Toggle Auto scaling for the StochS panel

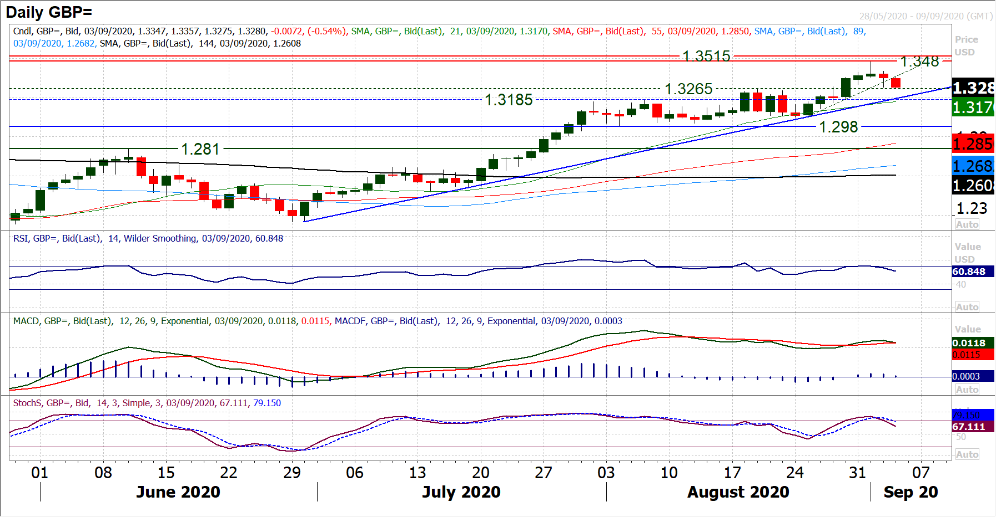coord(967,454)
